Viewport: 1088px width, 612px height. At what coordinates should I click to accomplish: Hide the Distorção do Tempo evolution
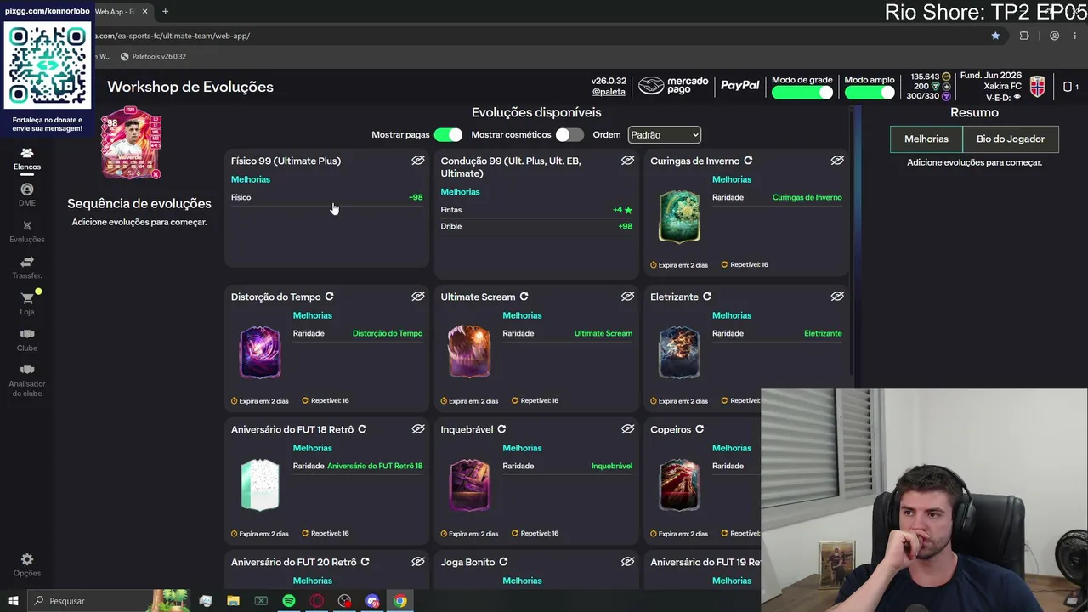pyautogui.click(x=418, y=297)
